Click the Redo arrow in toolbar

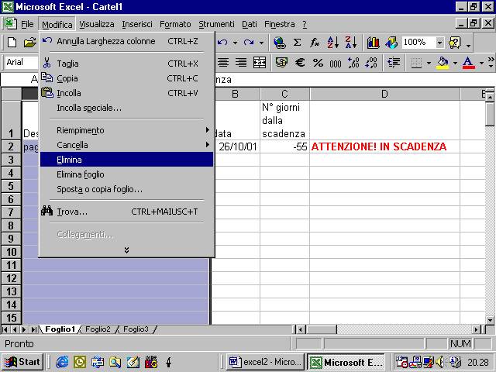pyautogui.click(x=249, y=43)
